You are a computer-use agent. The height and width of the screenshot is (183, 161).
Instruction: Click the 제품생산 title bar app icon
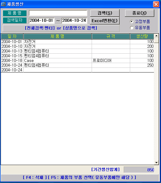[3, 4]
